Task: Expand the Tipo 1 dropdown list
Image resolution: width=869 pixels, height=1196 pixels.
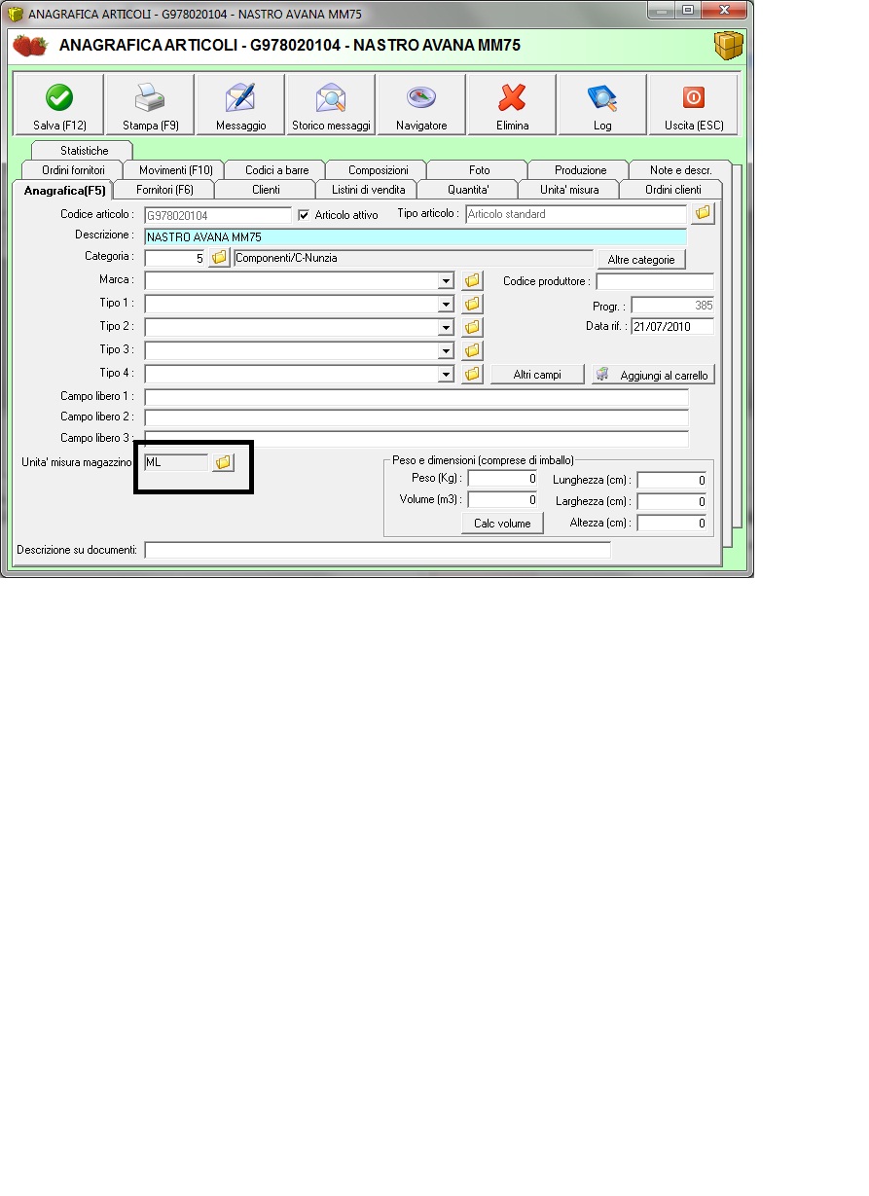Action: click(x=446, y=305)
